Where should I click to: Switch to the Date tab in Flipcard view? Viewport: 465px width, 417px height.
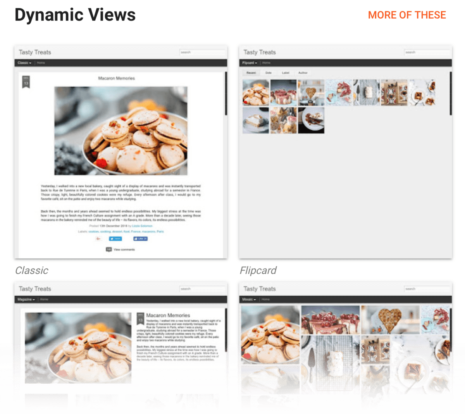(x=268, y=72)
